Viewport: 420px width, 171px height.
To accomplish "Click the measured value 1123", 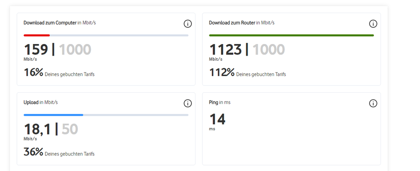I will pos(225,50).
